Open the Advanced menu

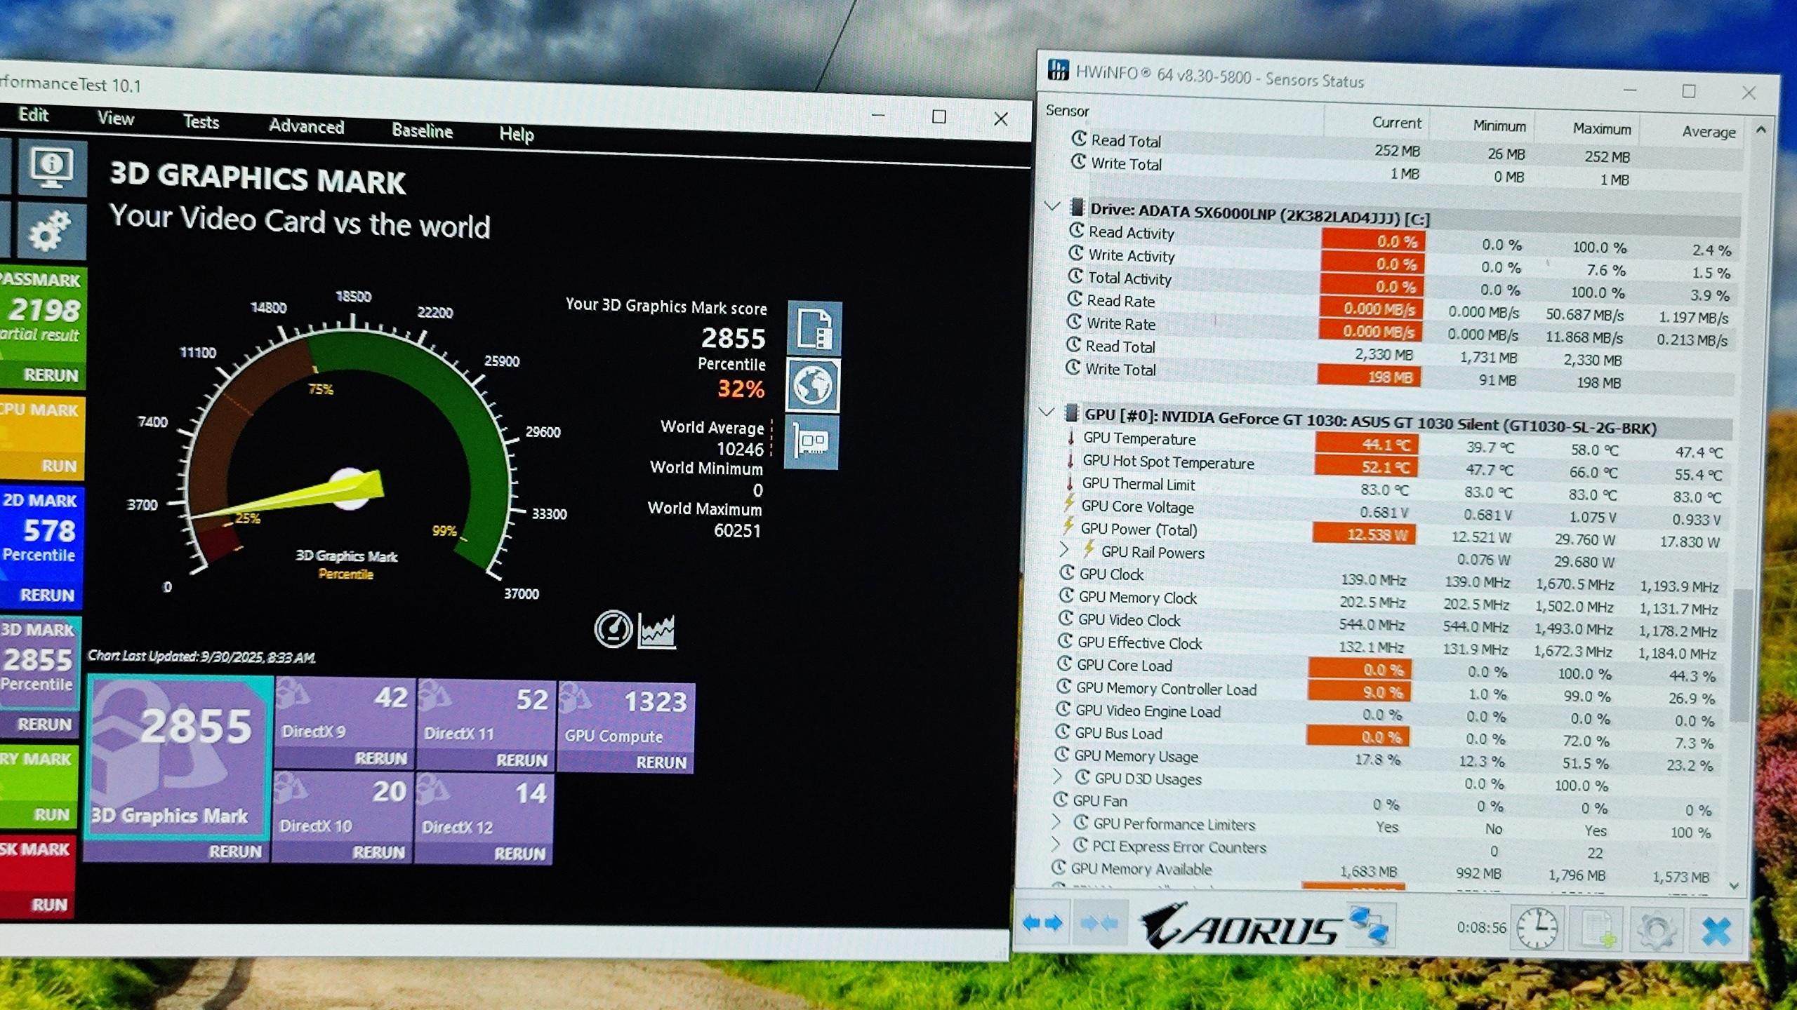(x=306, y=126)
